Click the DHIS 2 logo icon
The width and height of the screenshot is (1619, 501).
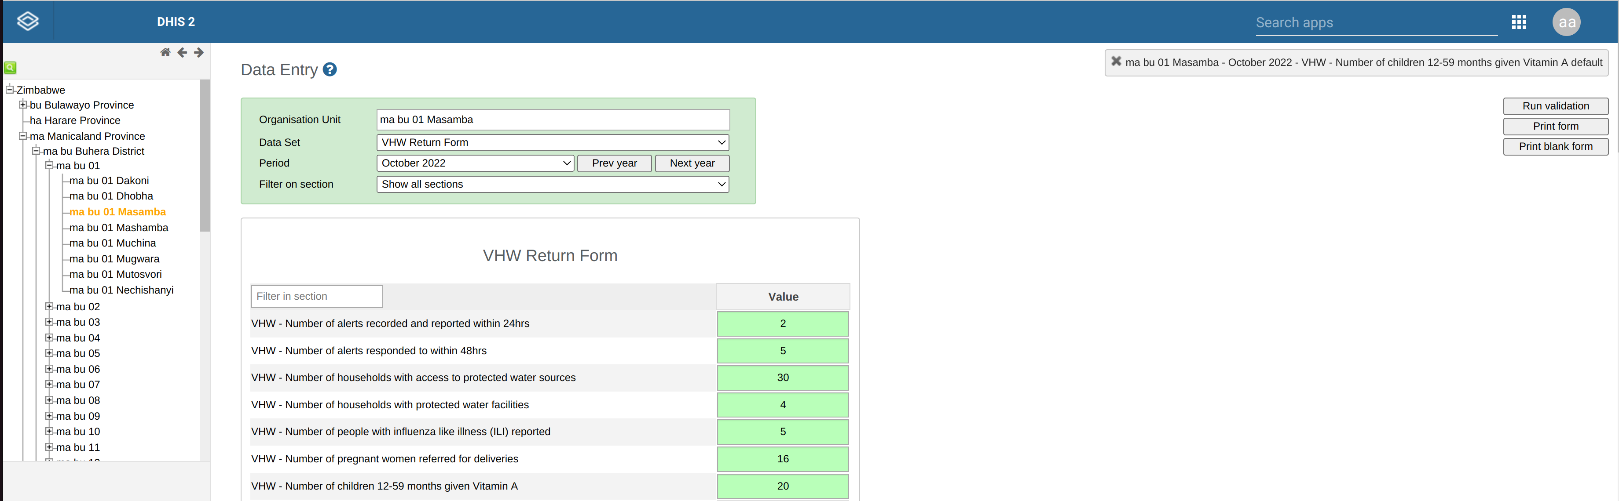(28, 22)
